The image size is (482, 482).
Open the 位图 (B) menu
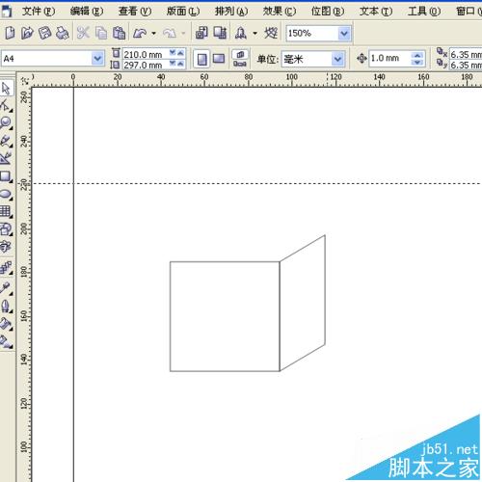[x=328, y=12]
